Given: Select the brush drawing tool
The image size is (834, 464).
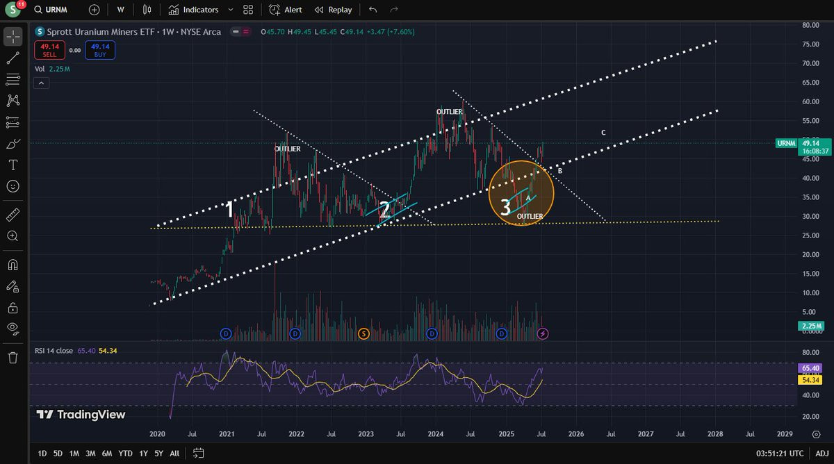Looking at the screenshot, I should tap(13, 144).
